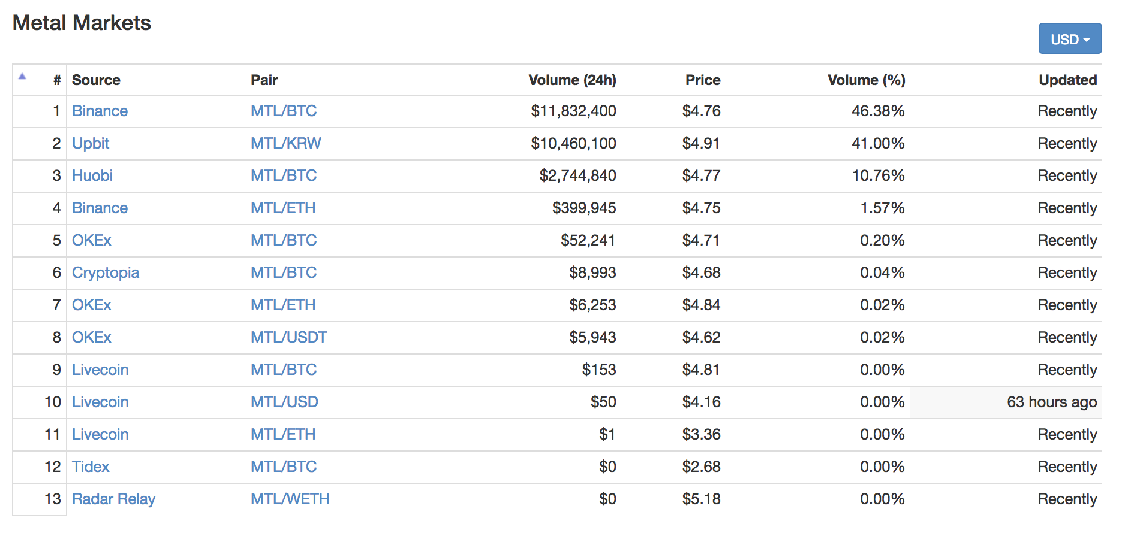Click the $5.18 price cell
The height and width of the screenshot is (539, 1125).
click(x=701, y=499)
